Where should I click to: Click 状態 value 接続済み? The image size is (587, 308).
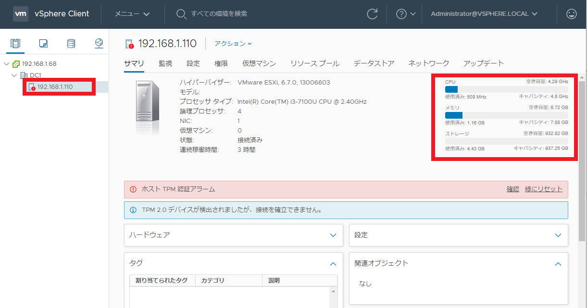click(x=250, y=140)
